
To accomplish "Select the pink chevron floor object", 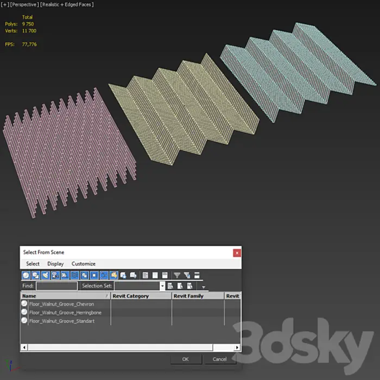I will pyautogui.click(x=69, y=153).
